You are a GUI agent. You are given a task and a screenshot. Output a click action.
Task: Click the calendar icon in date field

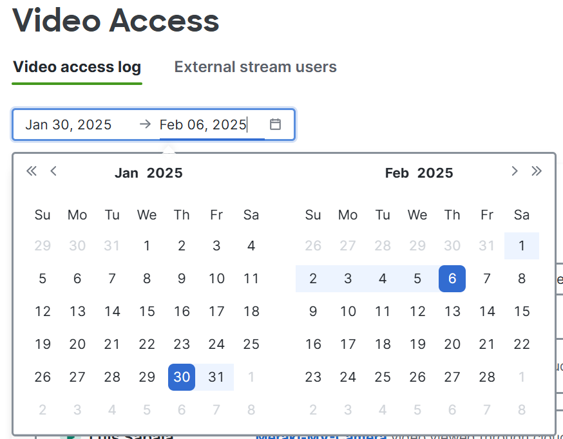[x=276, y=124]
